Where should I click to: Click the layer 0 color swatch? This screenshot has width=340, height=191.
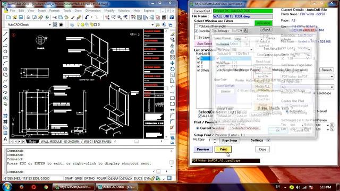[x=95, y=25]
